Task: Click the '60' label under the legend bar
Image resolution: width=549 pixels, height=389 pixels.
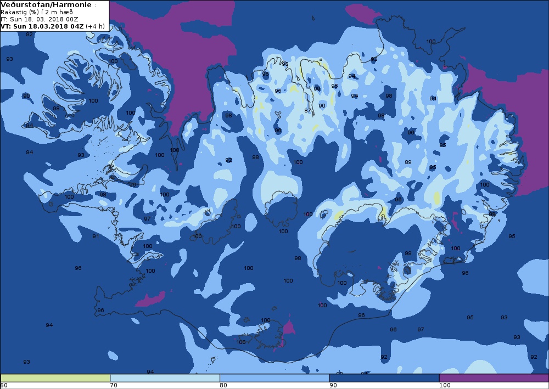Action: point(4,385)
